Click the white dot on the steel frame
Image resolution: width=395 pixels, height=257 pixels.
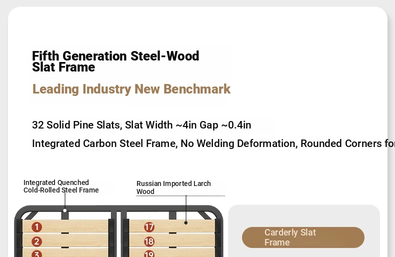point(65,210)
